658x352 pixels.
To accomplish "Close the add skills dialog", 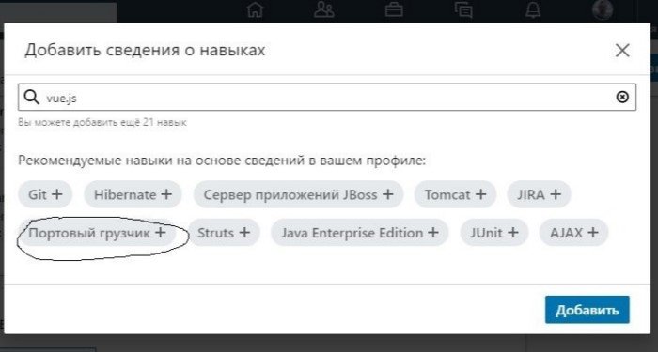I will [622, 51].
